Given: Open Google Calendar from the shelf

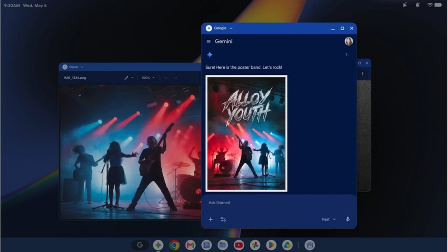Looking at the screenshot, I should pos(206,245).
